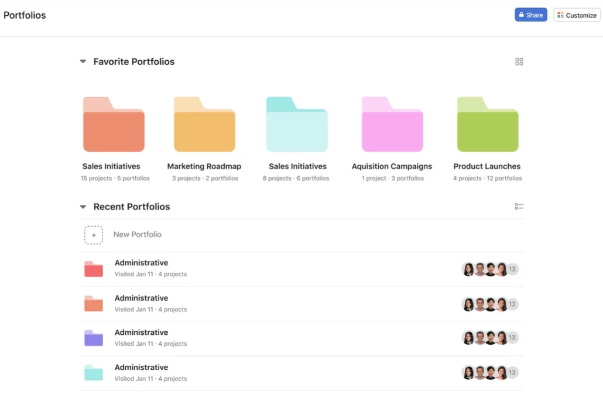Collapse the Recent Portfolios section
603x398 pixels.
click(82, 206)
